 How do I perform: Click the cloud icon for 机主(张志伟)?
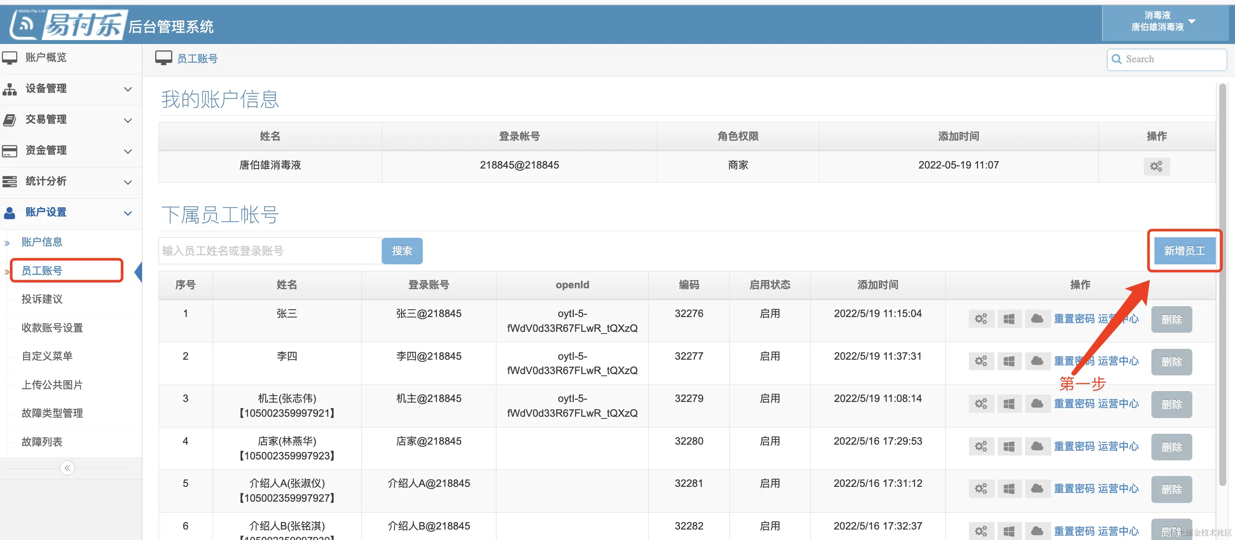pos(1037,403)
